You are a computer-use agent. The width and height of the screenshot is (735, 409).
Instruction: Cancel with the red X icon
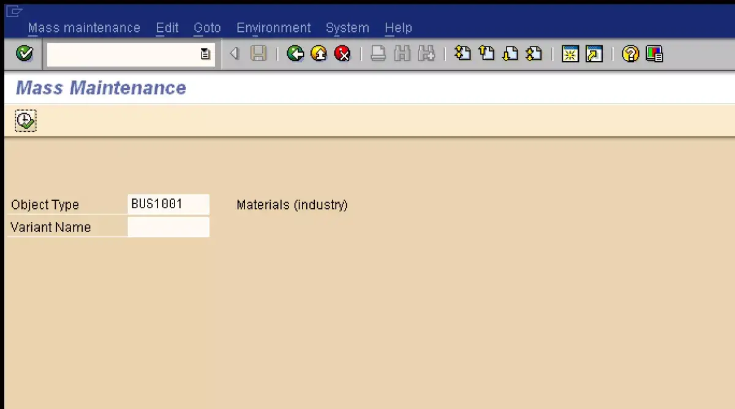(x=342, y=54)
